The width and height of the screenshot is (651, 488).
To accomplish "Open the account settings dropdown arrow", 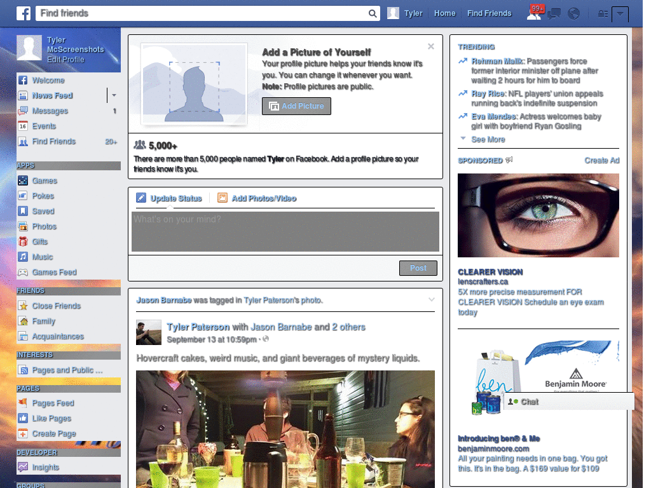I will (x=620, y=13).
